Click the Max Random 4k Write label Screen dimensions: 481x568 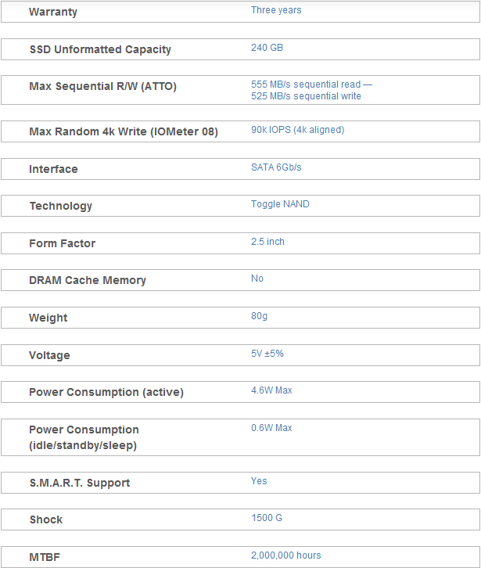tap(124, 131)
